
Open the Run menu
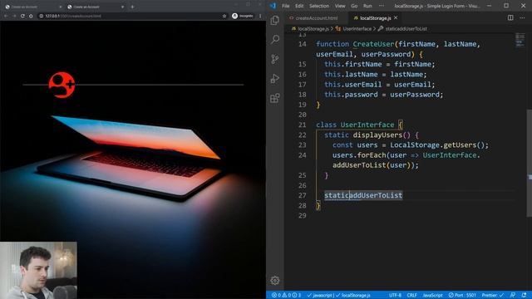[367, 6]
